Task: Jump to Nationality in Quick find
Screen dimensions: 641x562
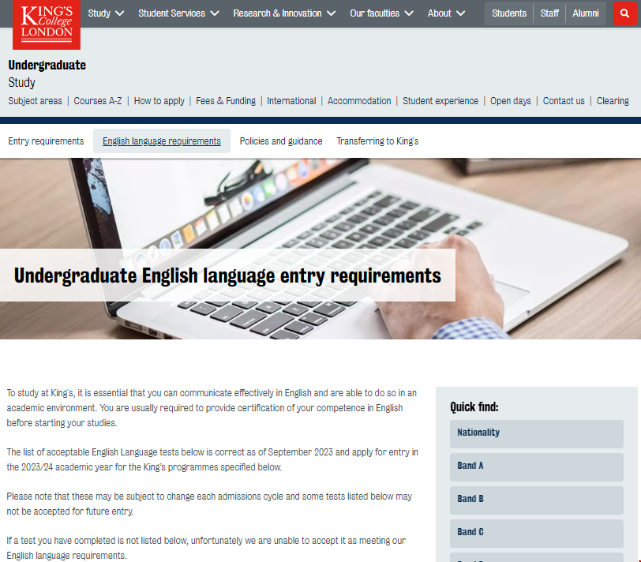Action: (536, 433)
